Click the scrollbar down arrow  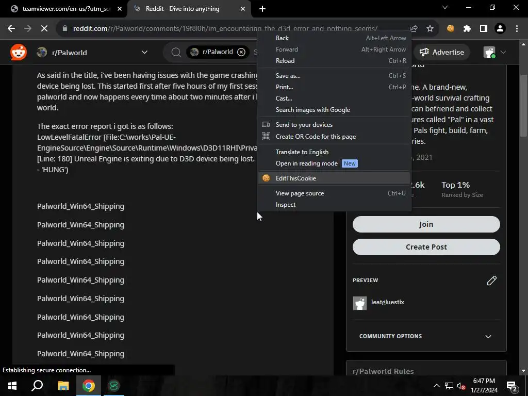[x=523, y=371]
